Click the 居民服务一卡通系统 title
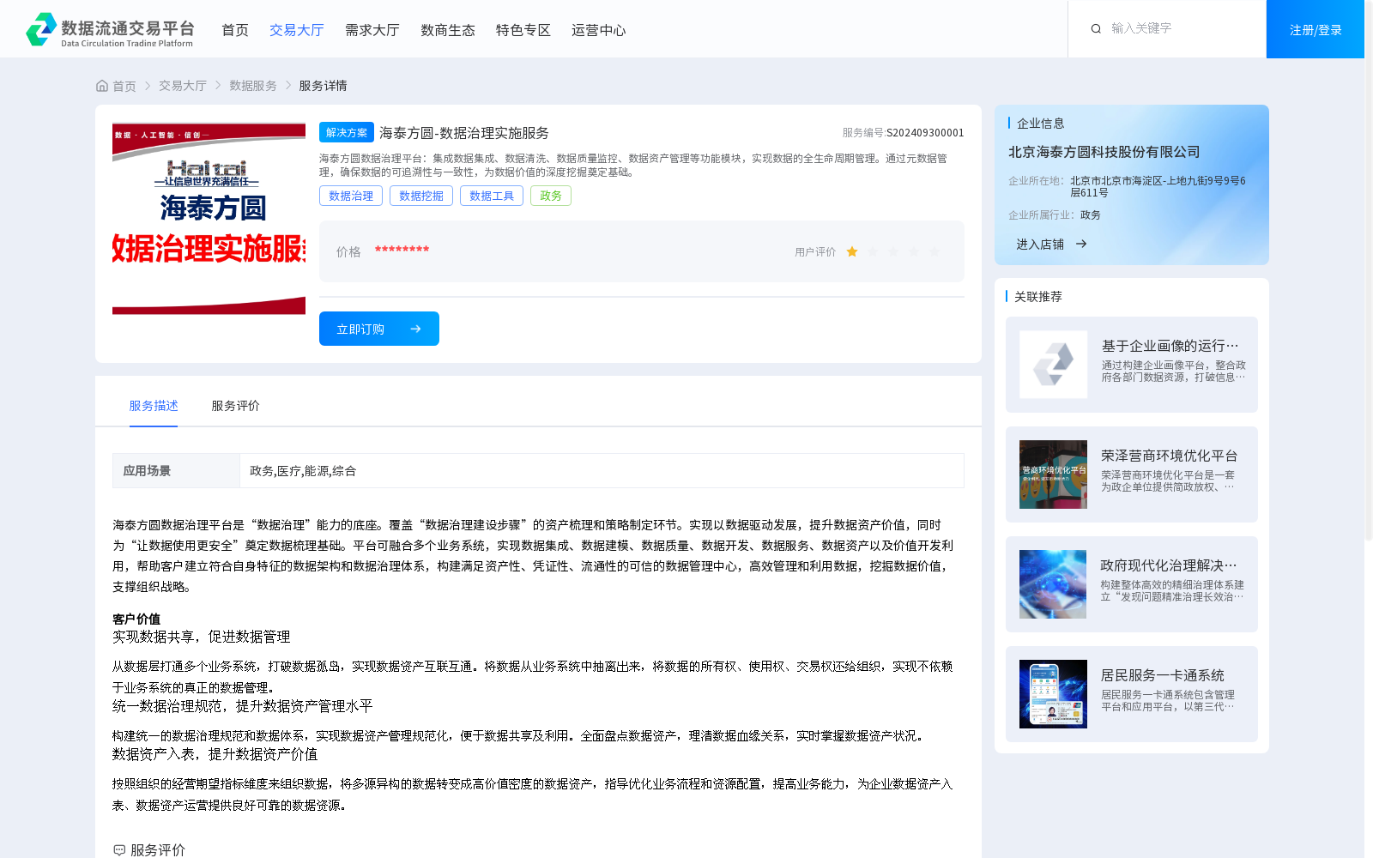The image size is (1373, 858). 1163,675
